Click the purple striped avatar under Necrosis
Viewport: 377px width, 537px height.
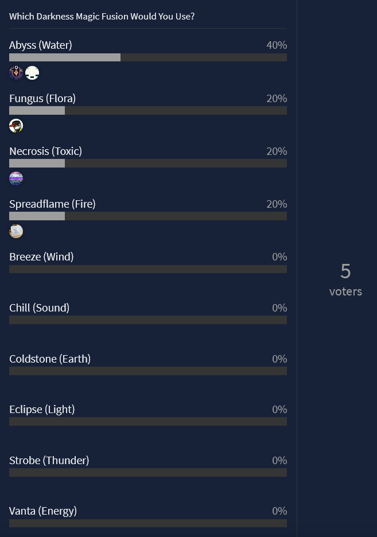pyautogui.click(x=16, y=178)
